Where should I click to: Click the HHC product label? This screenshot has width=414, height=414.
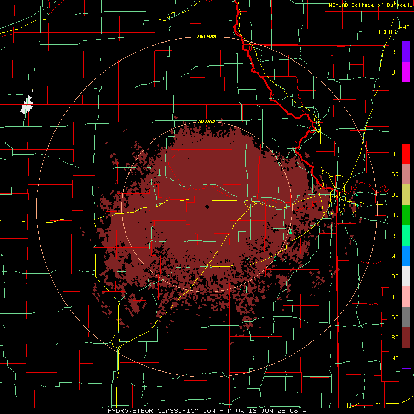[404, 27]
